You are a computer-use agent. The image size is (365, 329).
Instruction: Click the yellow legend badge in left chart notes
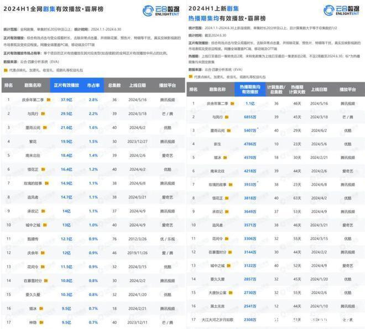coord(6,70)
